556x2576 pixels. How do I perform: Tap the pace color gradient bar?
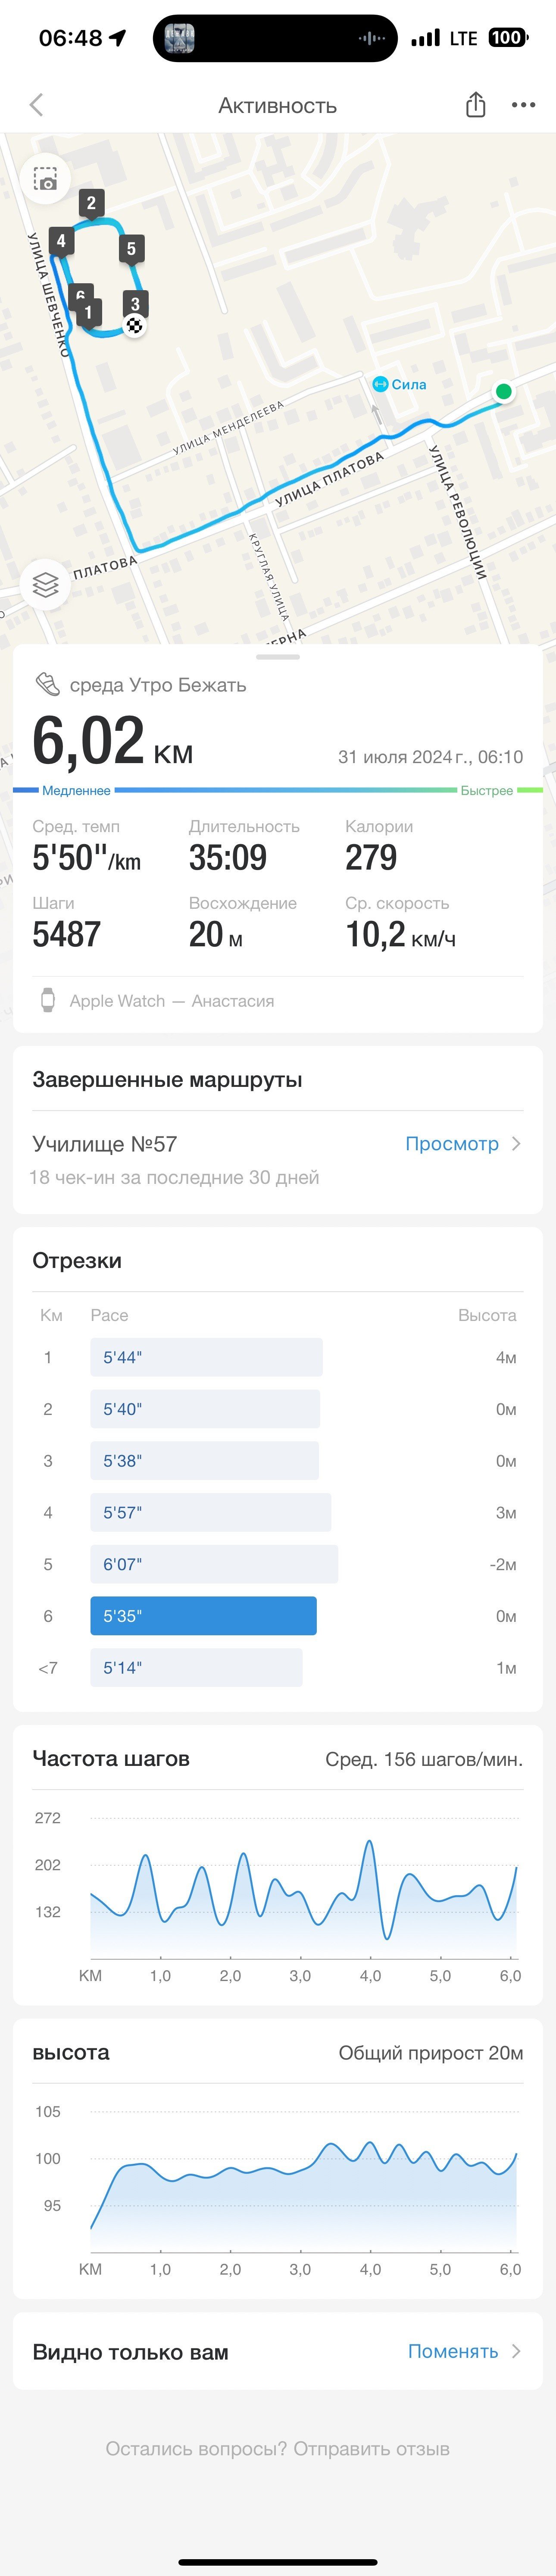278,790
